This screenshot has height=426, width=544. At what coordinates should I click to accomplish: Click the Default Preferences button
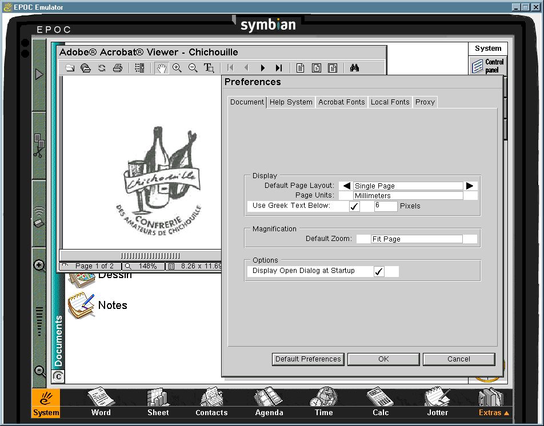[308, 359]
